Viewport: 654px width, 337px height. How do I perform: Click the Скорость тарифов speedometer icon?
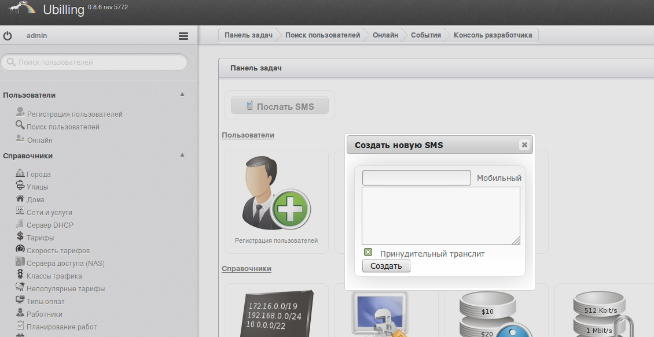point(20,249)
